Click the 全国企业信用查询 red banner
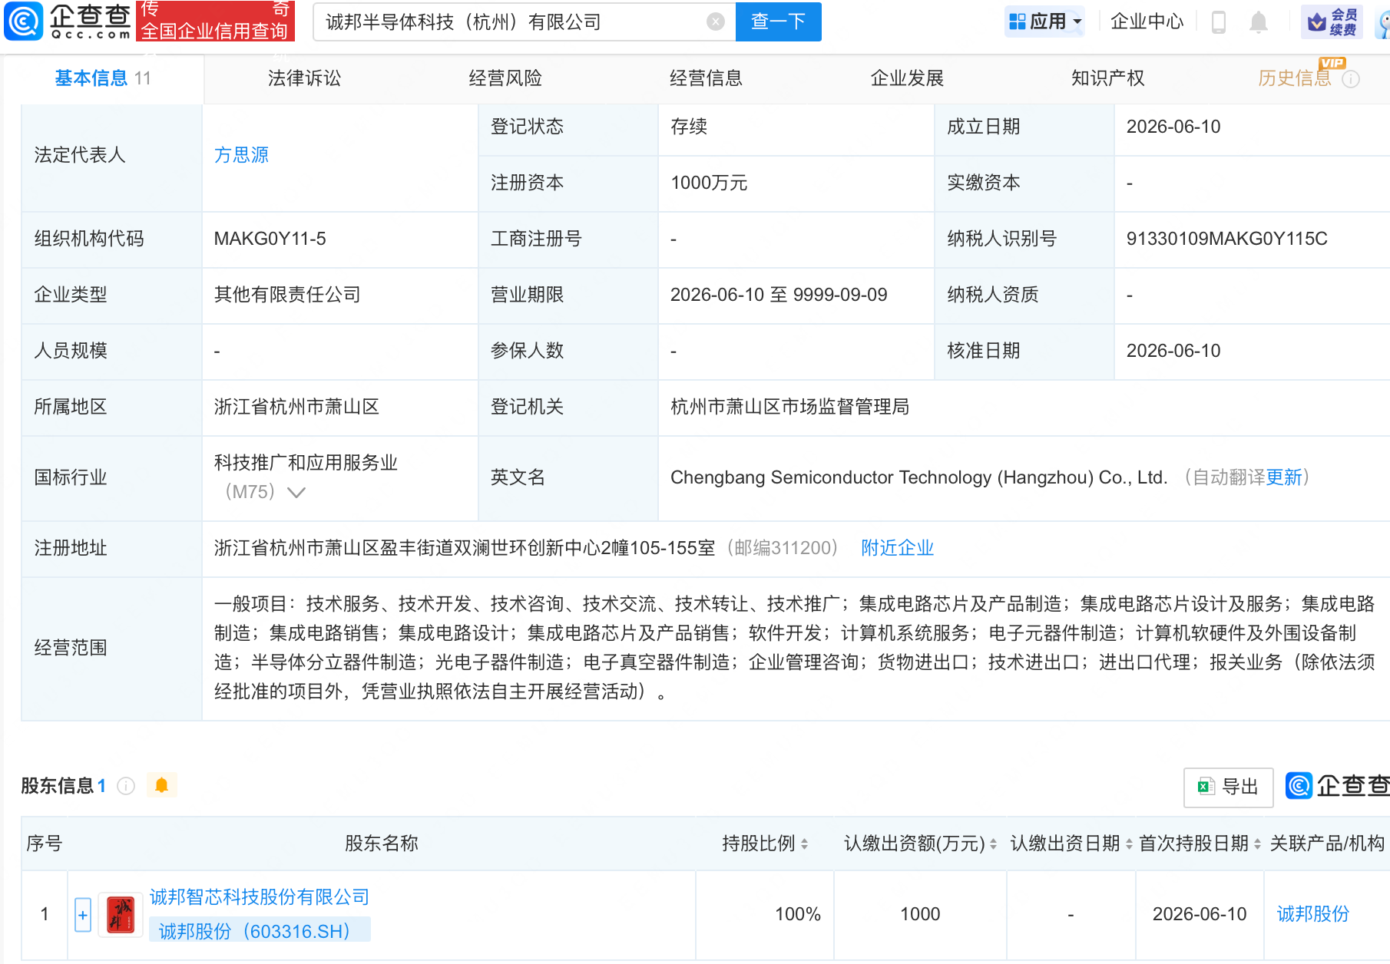The height and width of the screenshot is (964, 1390). (215, 21)
